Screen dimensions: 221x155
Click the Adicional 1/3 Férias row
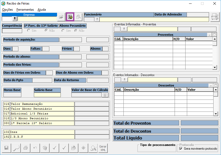coord(56,114)
